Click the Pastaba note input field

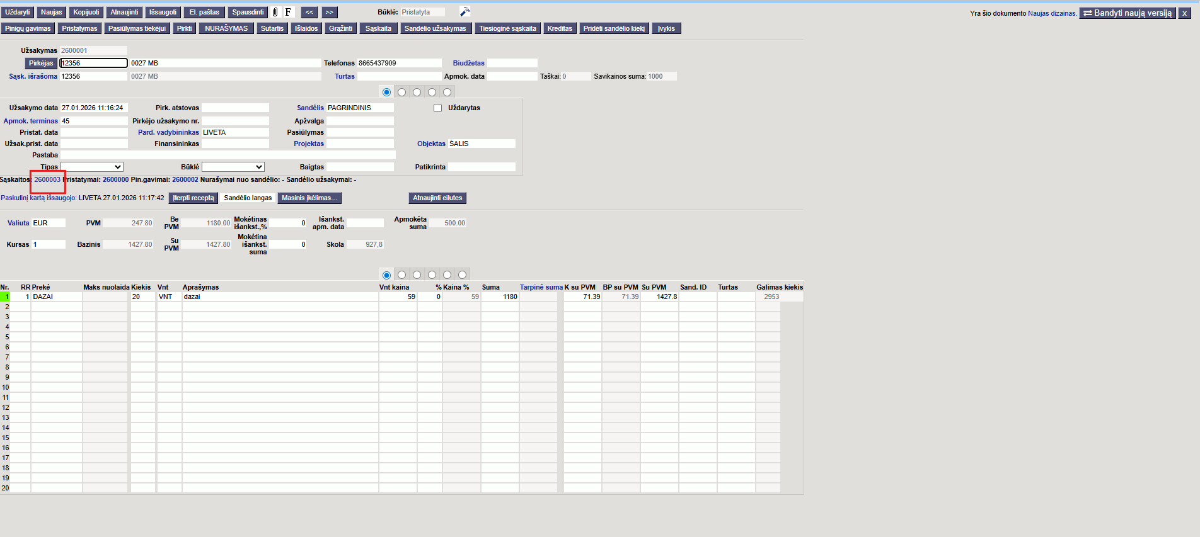click(x=228, y=155)
